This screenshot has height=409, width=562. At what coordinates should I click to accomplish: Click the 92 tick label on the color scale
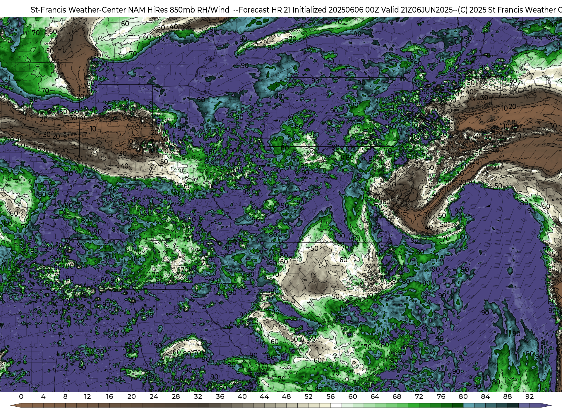tap(530, 396)
